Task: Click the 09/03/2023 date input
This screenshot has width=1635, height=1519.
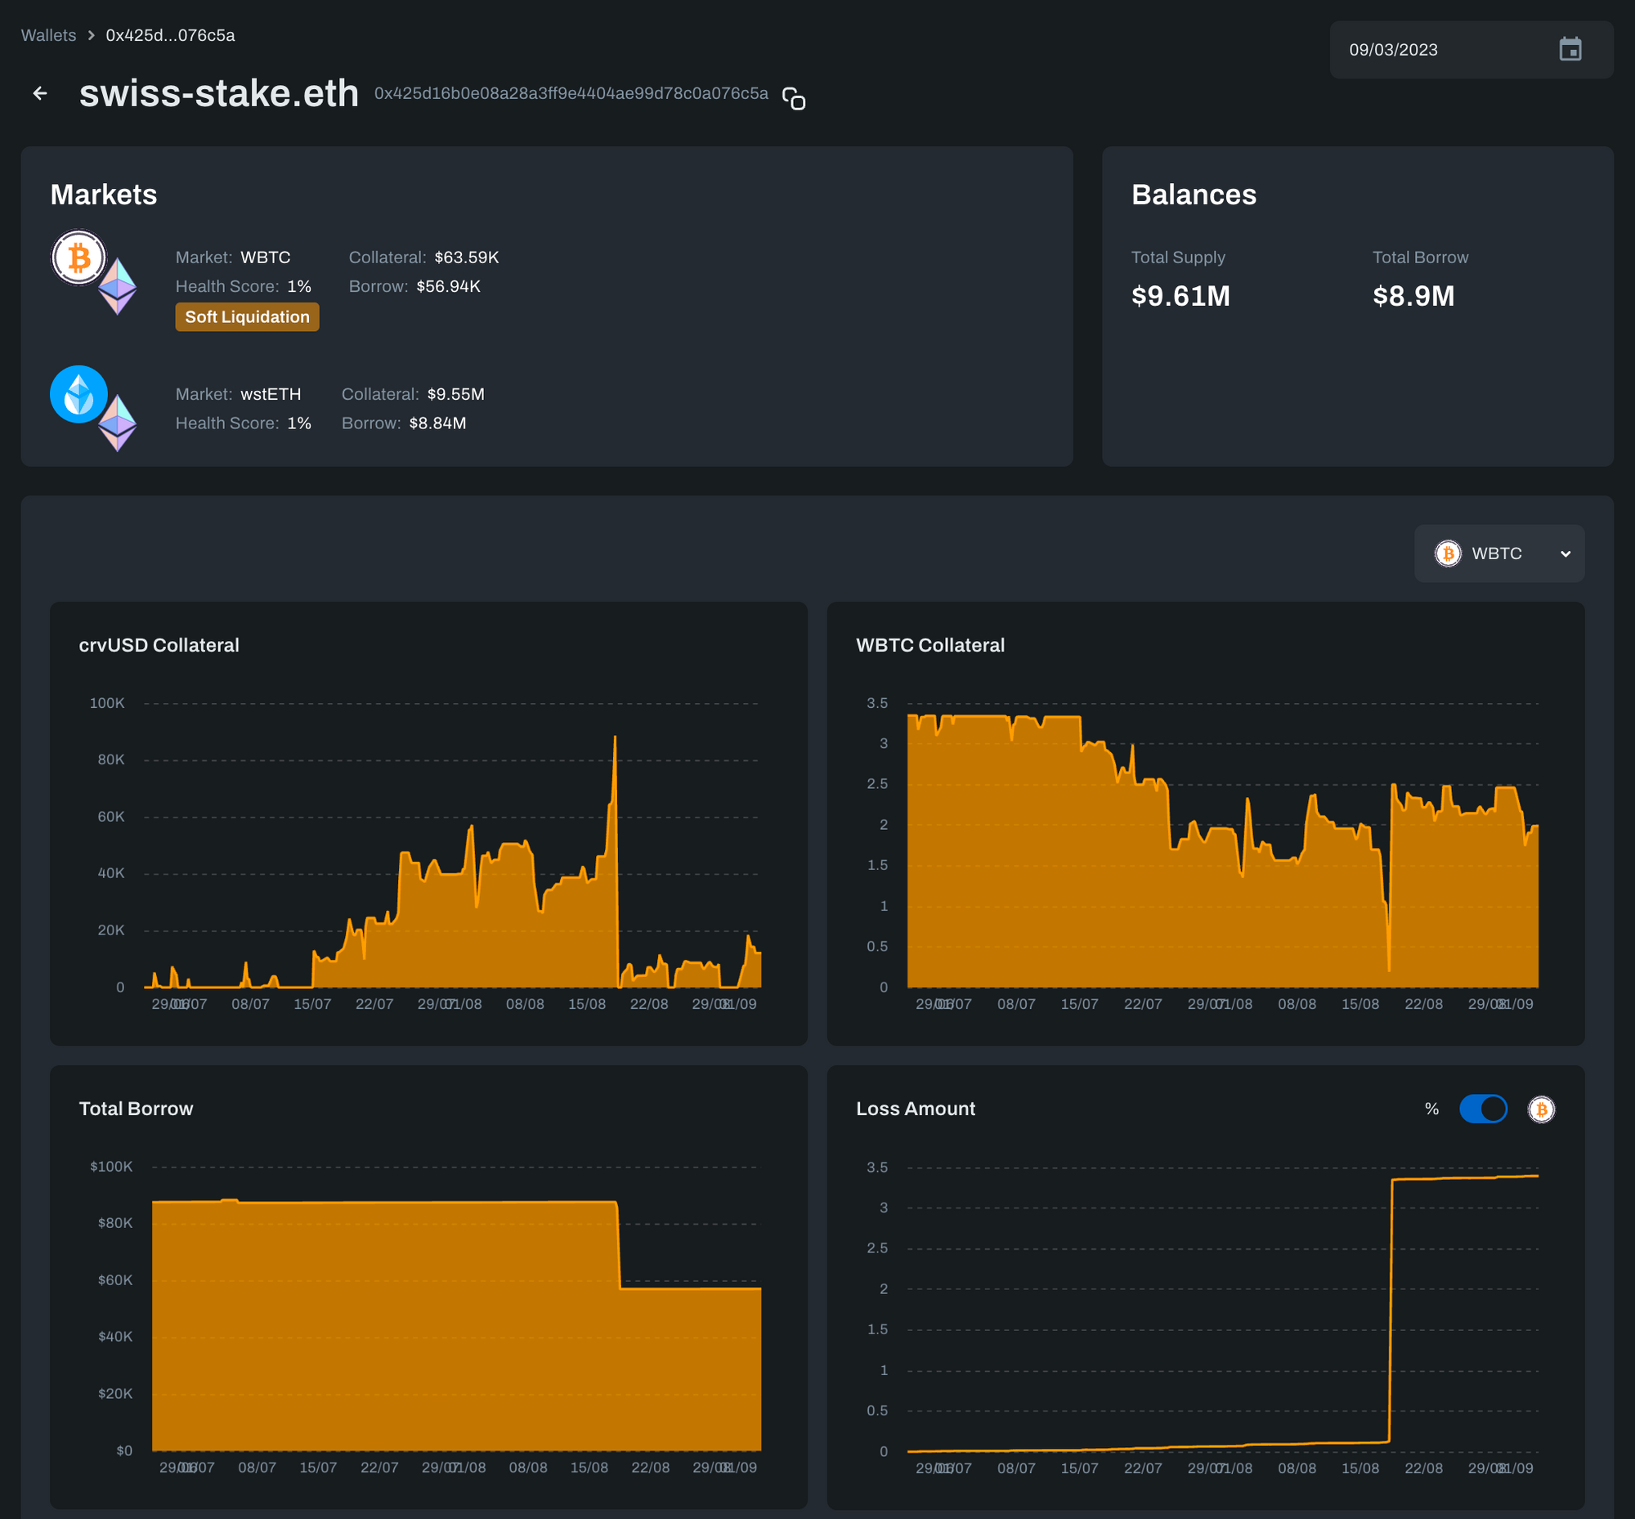Action: 1471,50
